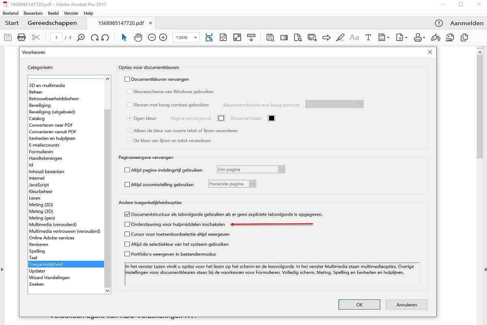The width and height of the screenshot is (487, 325).
Task: Select JavaScript in the category list
Action: coord(39,185)
